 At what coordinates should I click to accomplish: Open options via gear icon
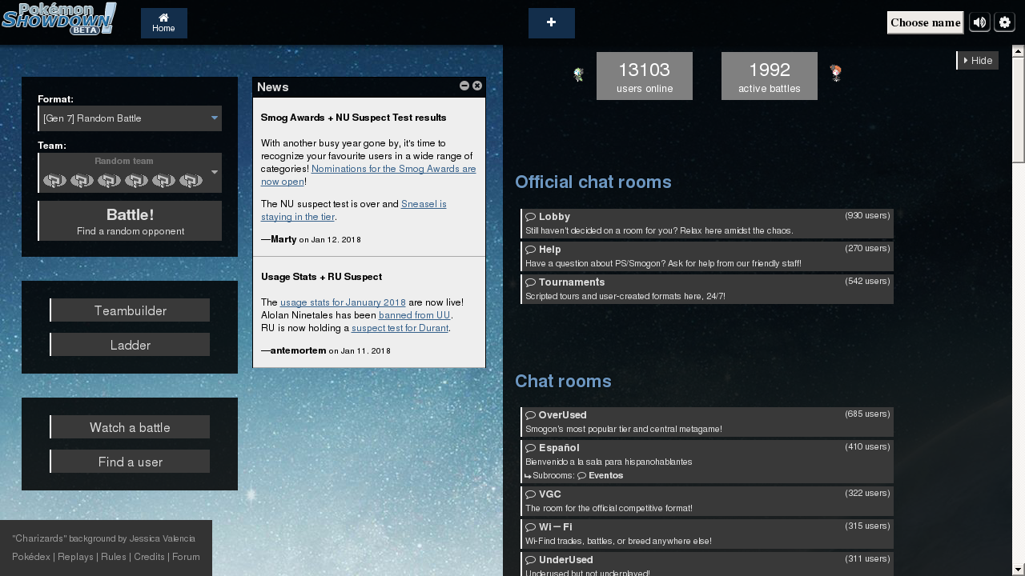click(1004, 22)
